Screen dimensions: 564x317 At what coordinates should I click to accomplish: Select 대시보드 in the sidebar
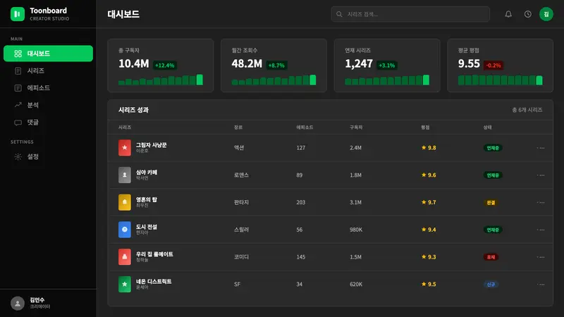pos(48,54)
